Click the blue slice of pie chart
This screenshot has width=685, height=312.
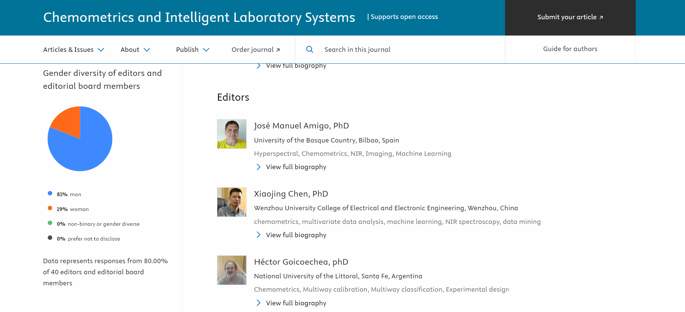click(x=85, y=148)
